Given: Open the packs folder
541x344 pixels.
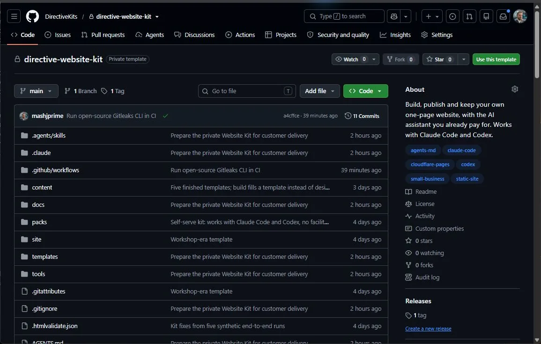Looking at the screenshot, I should [x=39, y=222].
